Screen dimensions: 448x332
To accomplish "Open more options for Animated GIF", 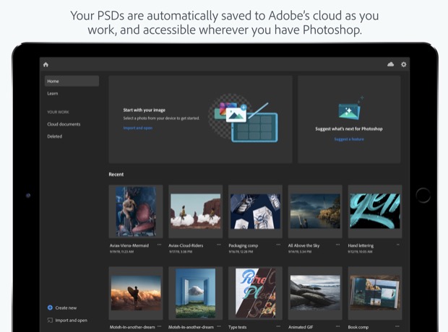I will pyautogui.click(x=337, y=326).
